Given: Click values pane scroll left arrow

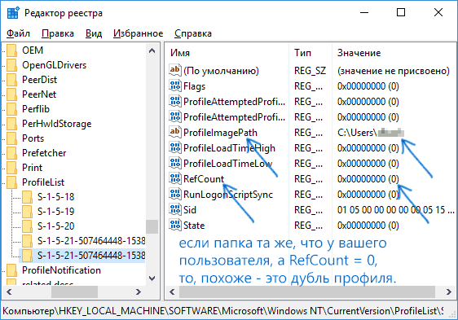Looking at the screenshot, I should point(172,292).
